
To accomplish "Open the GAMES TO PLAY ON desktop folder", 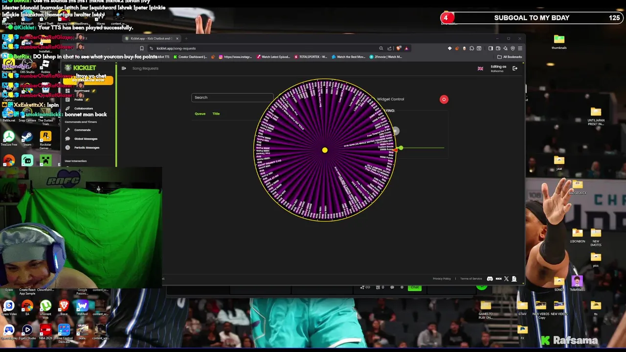I will pyautogui.click(x=486, y=309).
